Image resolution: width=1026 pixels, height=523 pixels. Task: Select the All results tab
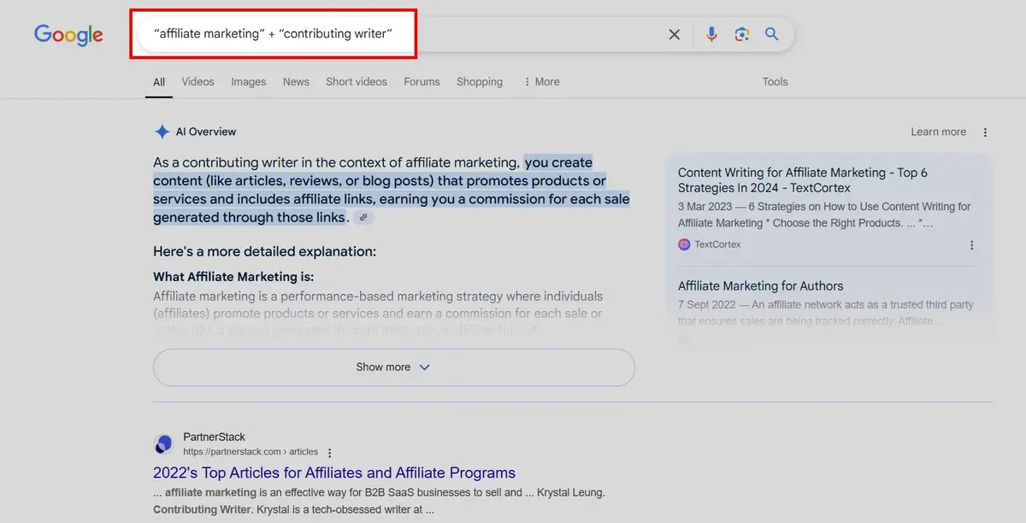click(159, 82)
